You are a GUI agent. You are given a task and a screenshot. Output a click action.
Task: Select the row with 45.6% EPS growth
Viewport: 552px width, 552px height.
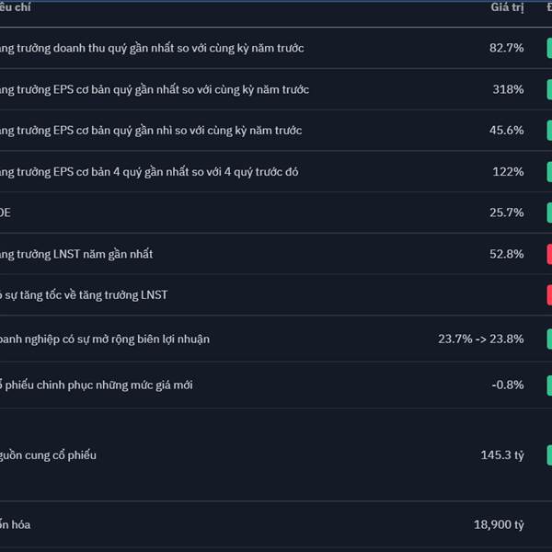[276, 131]
